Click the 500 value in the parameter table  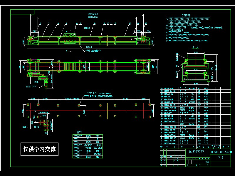(98, 136)
